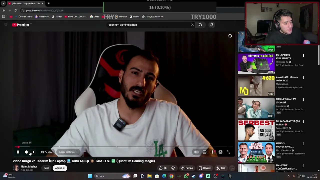Click the 'Mert Yüksektepe' channel name

tap(283, 150)
